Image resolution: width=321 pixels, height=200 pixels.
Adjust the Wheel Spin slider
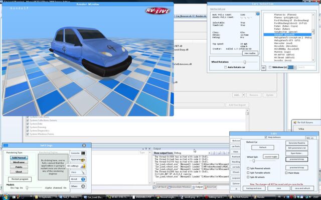[x=254, y=161]
